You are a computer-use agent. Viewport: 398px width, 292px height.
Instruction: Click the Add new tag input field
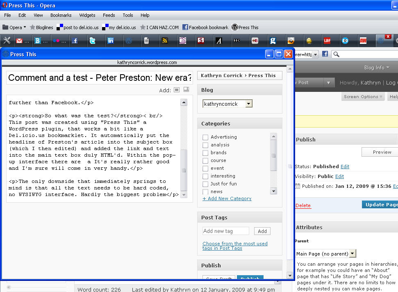click(225, 231)
